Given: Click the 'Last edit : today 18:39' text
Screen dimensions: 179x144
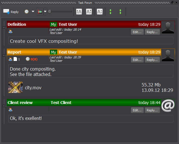Looking at the screenshot, I should click(65, 57).
